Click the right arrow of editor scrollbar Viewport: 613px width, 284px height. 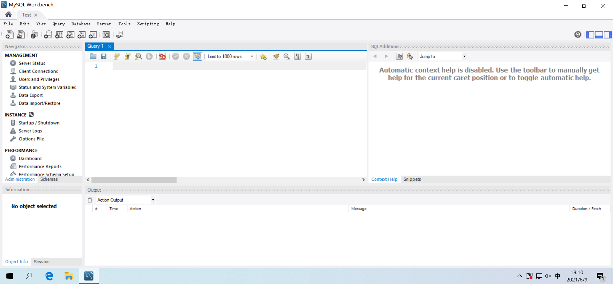pyautogui.click(x=363, y=180)
